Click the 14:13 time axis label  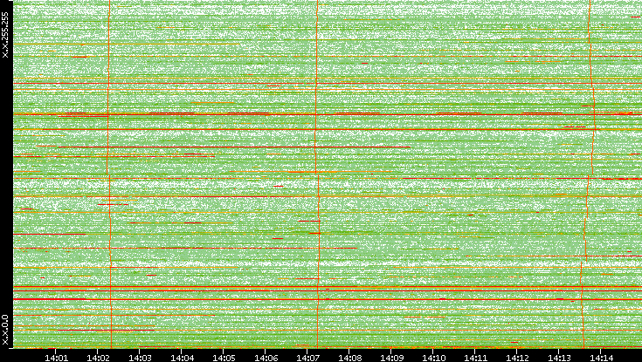559,358
